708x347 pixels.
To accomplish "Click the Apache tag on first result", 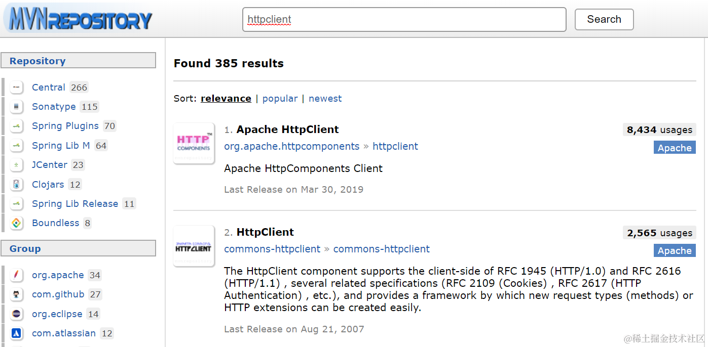I will tap(675, 148).
